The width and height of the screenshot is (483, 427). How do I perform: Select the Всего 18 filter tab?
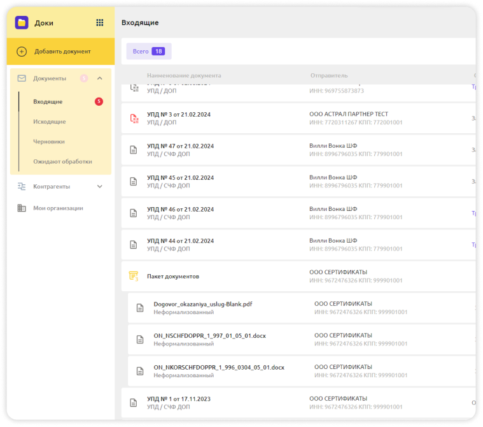click(x=149, y=51)
